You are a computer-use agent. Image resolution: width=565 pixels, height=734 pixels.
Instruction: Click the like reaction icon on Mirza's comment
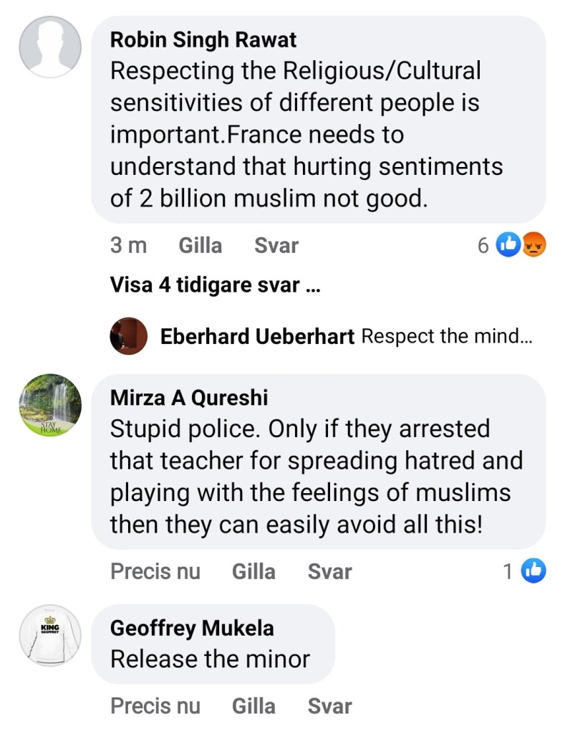[x=533, y=571]
